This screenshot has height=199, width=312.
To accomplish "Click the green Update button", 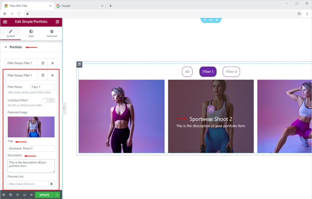I will click(44, 195).
